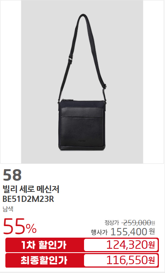Image resolution: width=165 pixels, height=273 pixels.
Task: Click the 124,320원 first discount price
Action: (130, 245)
